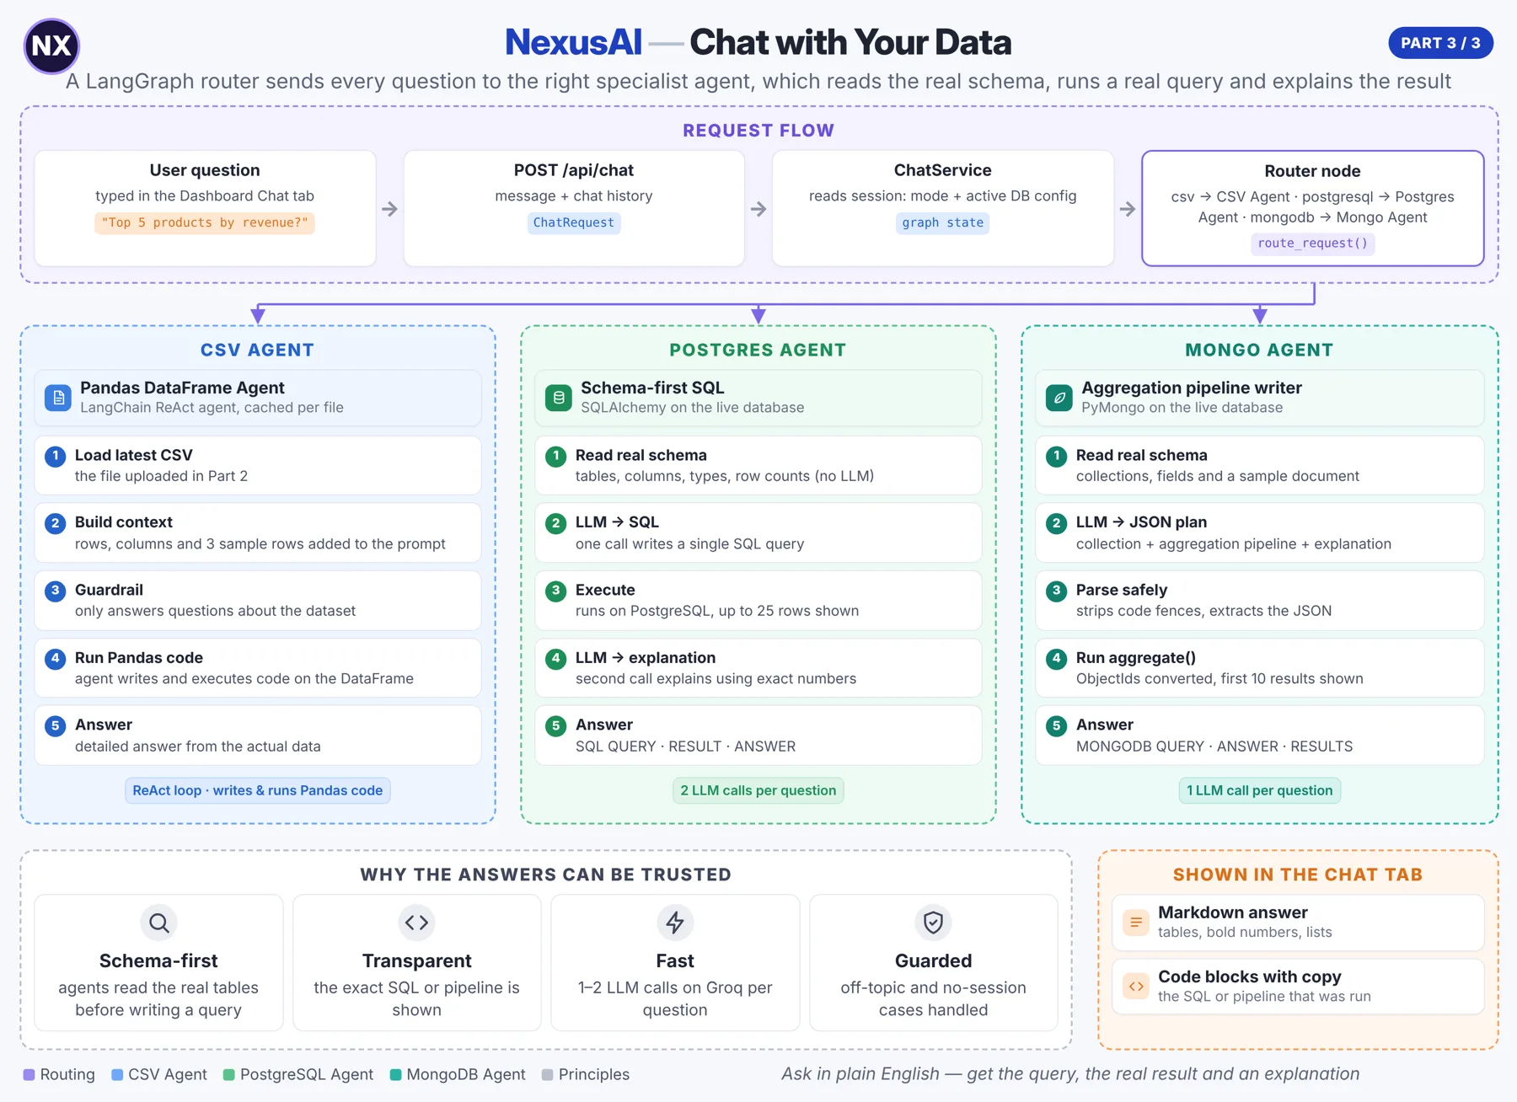Click the NexusAI title text
The image size is (1517, 1102).
(x=573, y=42)
